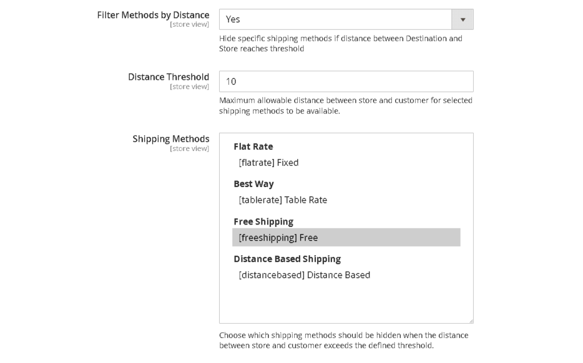The width and height of the screenshot is (583, 363).
Task: Click the Shipping Methods label
Action: 170,138
